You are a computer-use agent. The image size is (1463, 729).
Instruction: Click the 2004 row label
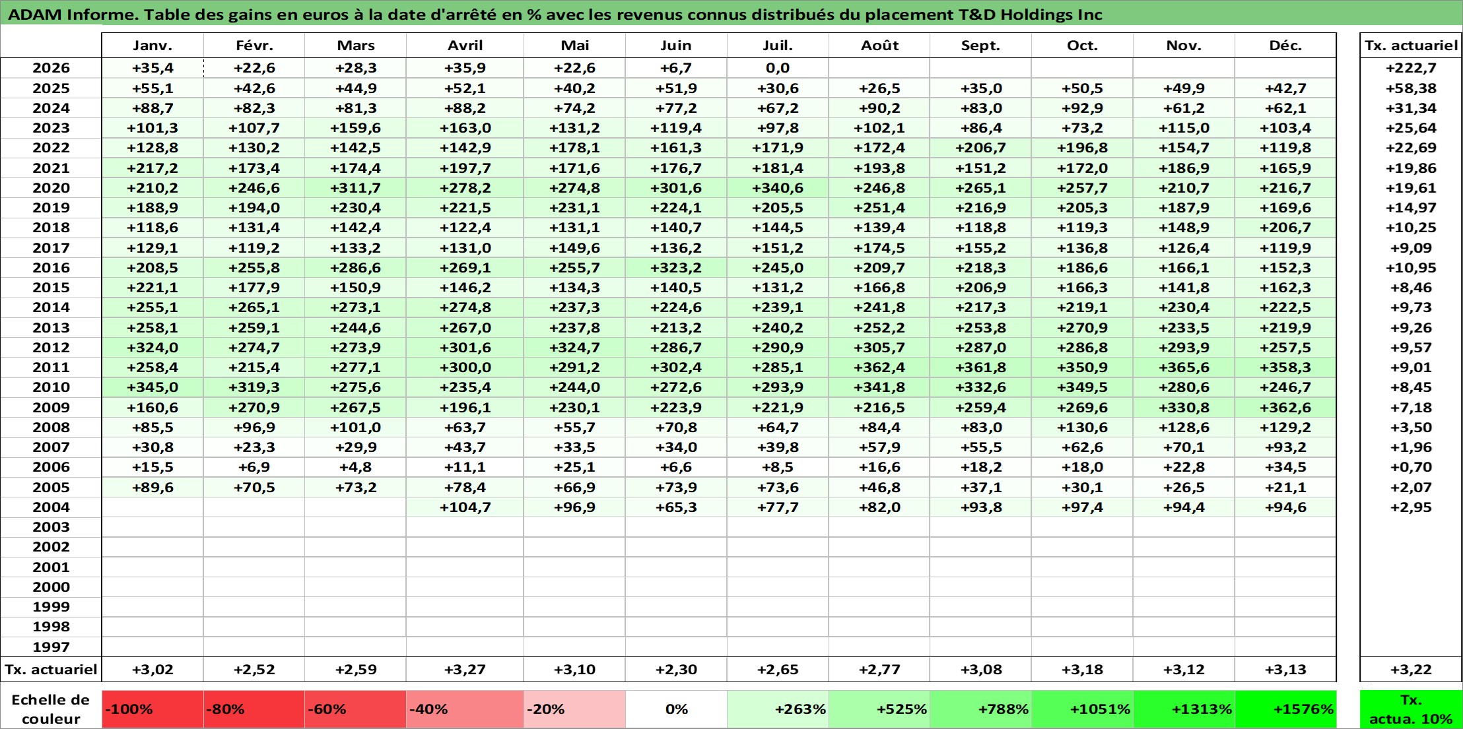pyautogui.click(x=51, y=507)
